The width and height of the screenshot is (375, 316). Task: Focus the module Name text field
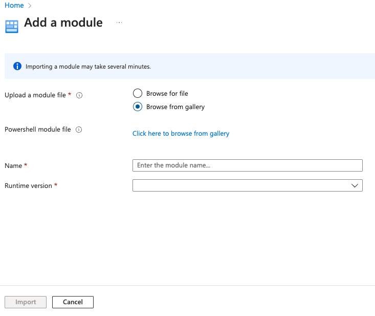click(x=247, y=165)
